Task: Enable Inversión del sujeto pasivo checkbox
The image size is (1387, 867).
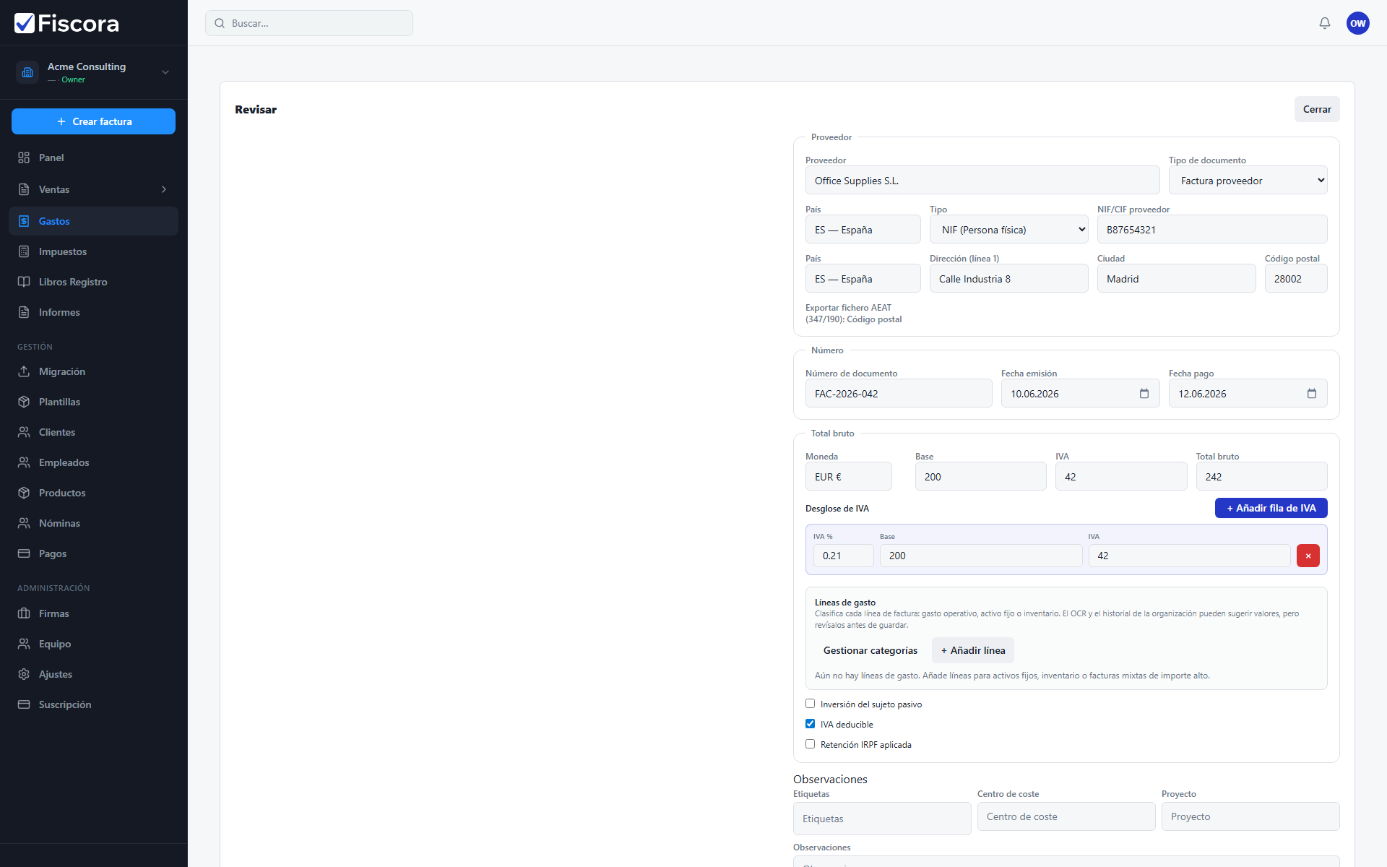Action: (810, 704)
